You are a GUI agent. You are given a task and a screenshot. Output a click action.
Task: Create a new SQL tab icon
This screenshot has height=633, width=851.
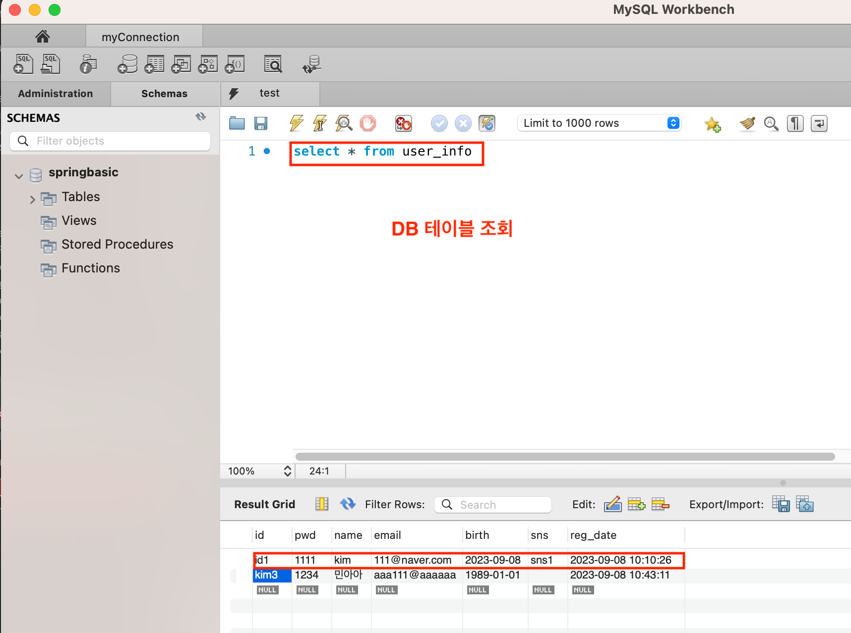(23, 64)
